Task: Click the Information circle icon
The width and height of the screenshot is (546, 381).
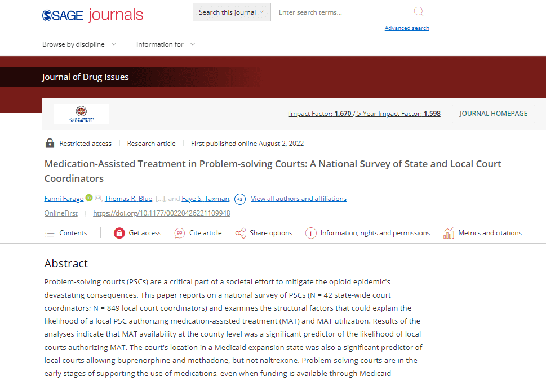Action: [x=310, y=233]
